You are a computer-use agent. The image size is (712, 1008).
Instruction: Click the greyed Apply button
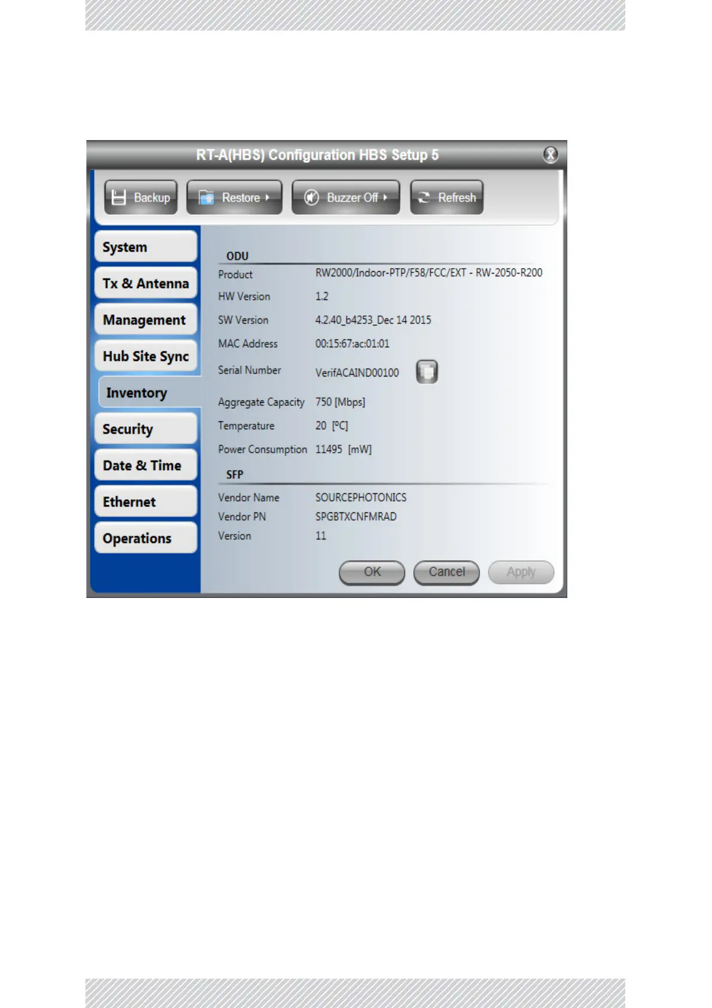coord(521,572)
